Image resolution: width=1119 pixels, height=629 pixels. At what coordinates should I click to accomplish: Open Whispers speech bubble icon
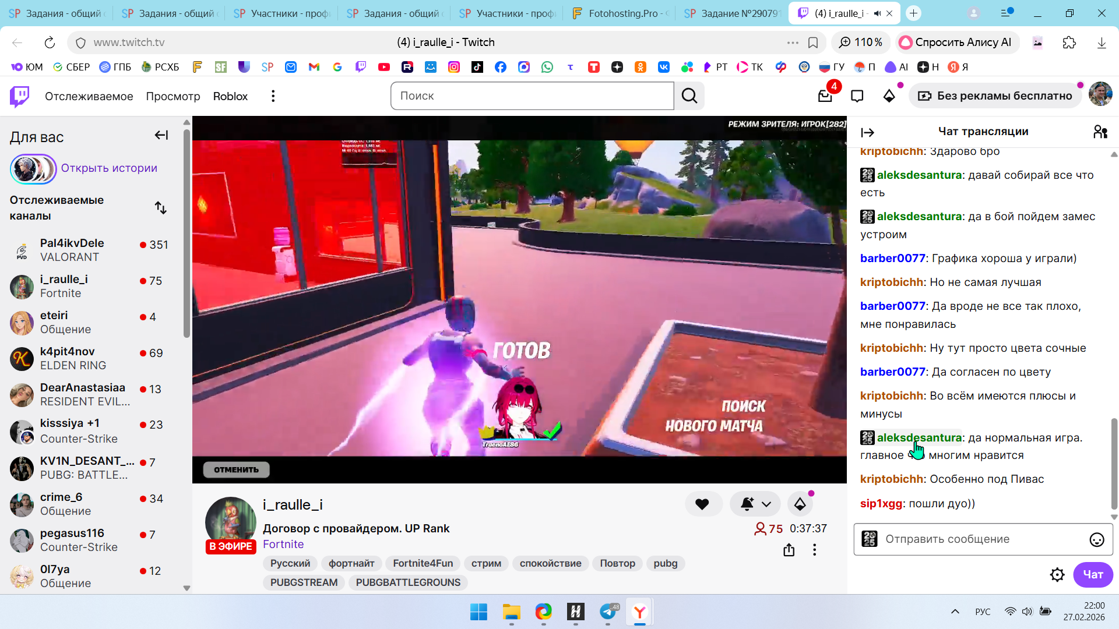click(857, 96)
